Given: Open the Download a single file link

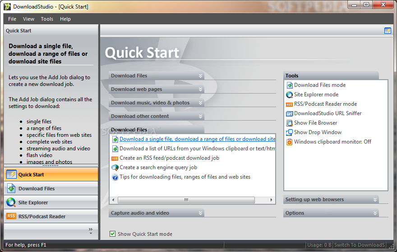Looking at the screenshot, I should point(198,139).
